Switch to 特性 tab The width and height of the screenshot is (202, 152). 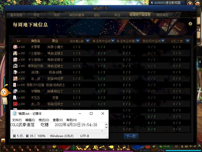(x=36, y=15)
